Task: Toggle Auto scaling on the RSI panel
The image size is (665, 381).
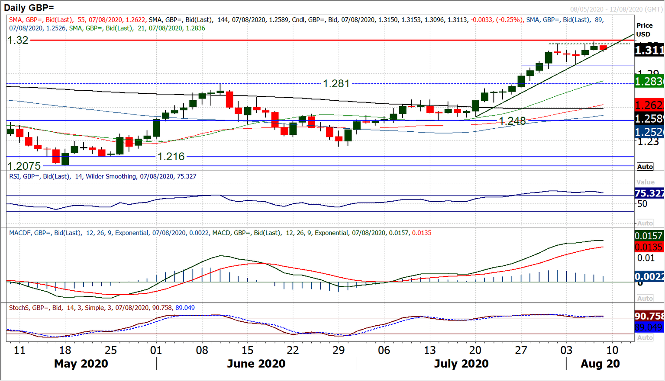Action: pos(645,223)
